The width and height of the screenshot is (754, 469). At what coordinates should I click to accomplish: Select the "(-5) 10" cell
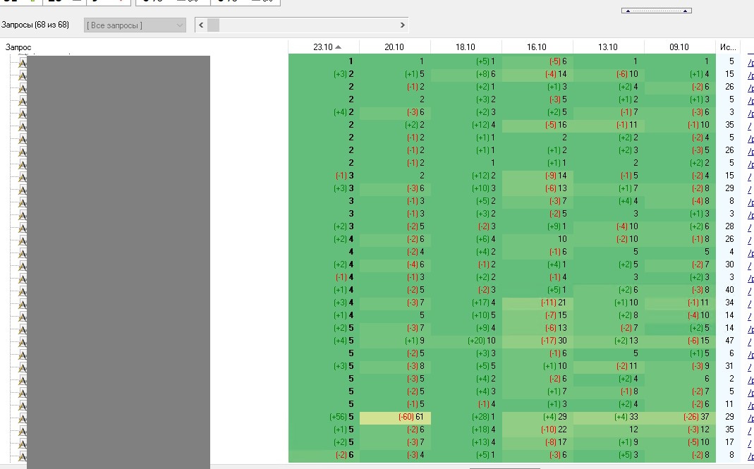tap(679, 442)
